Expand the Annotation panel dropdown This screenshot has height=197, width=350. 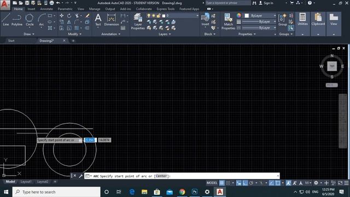(x=111, y=34)
